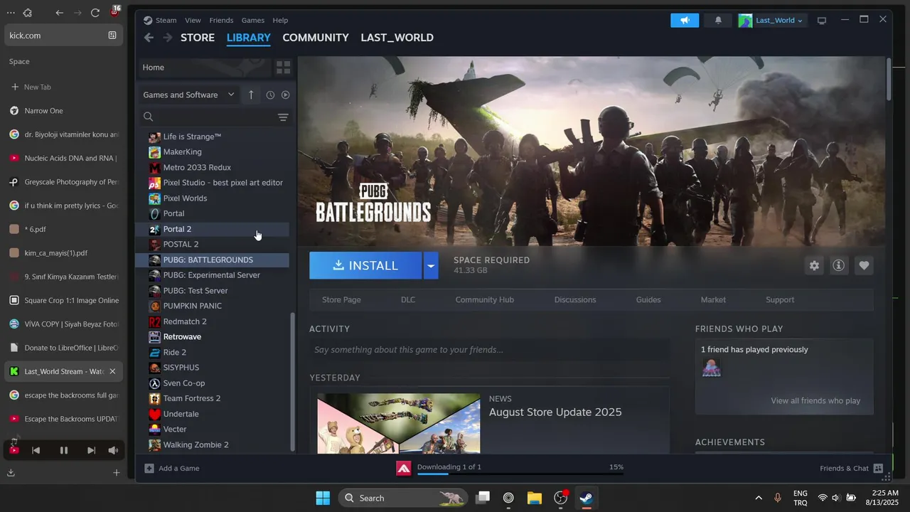The width and height of the screenshot is (910, 512).
Task: Click Add a Game button
Action: (x=172, y=468)
